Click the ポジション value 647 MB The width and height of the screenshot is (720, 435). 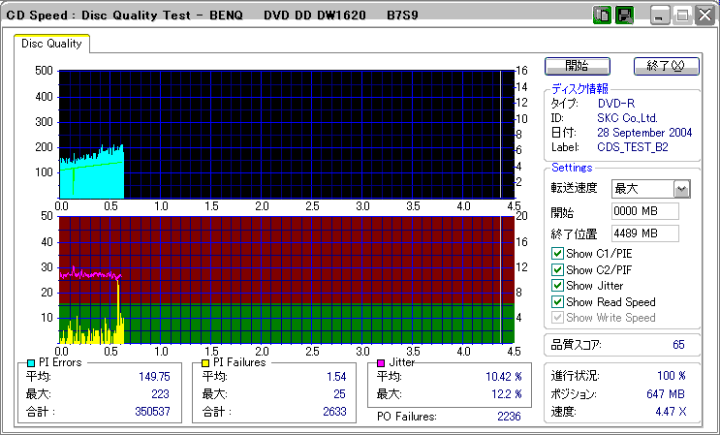[666, 394]
